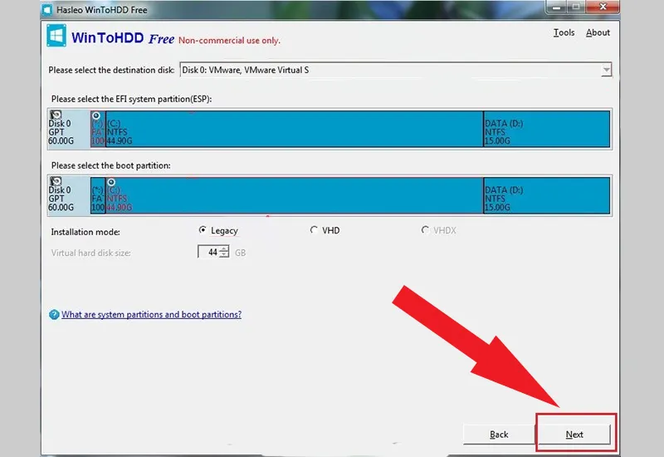Click the blue help question mark icon
The width and height of the screenshot is (664, 457).
pos(55,315)
